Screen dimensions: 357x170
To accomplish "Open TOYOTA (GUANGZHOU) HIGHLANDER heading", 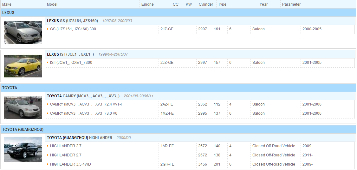I will pyautogui.click(x=80, y=138).
